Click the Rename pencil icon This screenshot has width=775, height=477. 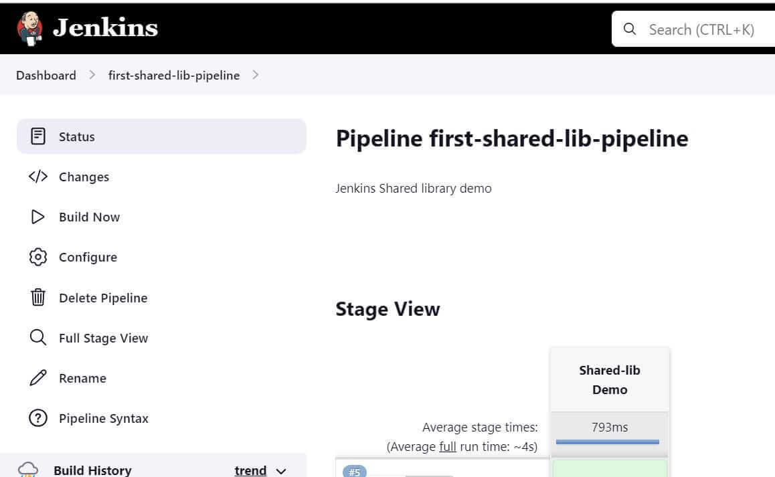click(38, 378)
